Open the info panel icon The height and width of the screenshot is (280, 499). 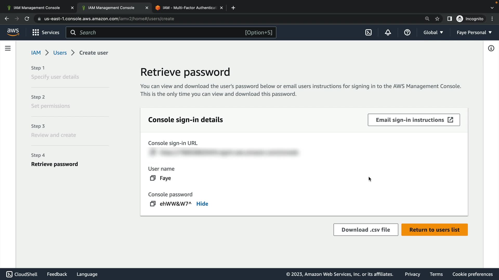pyautogui.click(x=491, y=48)
